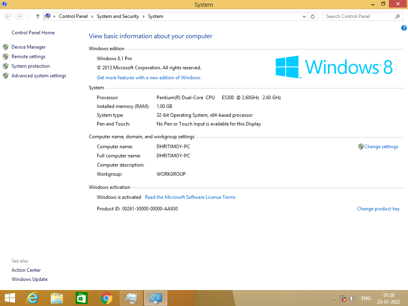Image resolution: width=408 pixels, height=306 pixels.
Task: Open File Explorer from taskbar
Action: (x=57, y=298)
